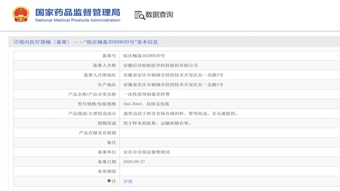Screen dimensions: 340x191
Task: Select the 产品名称/产品分类名称 label
Action: pos(92,94)
